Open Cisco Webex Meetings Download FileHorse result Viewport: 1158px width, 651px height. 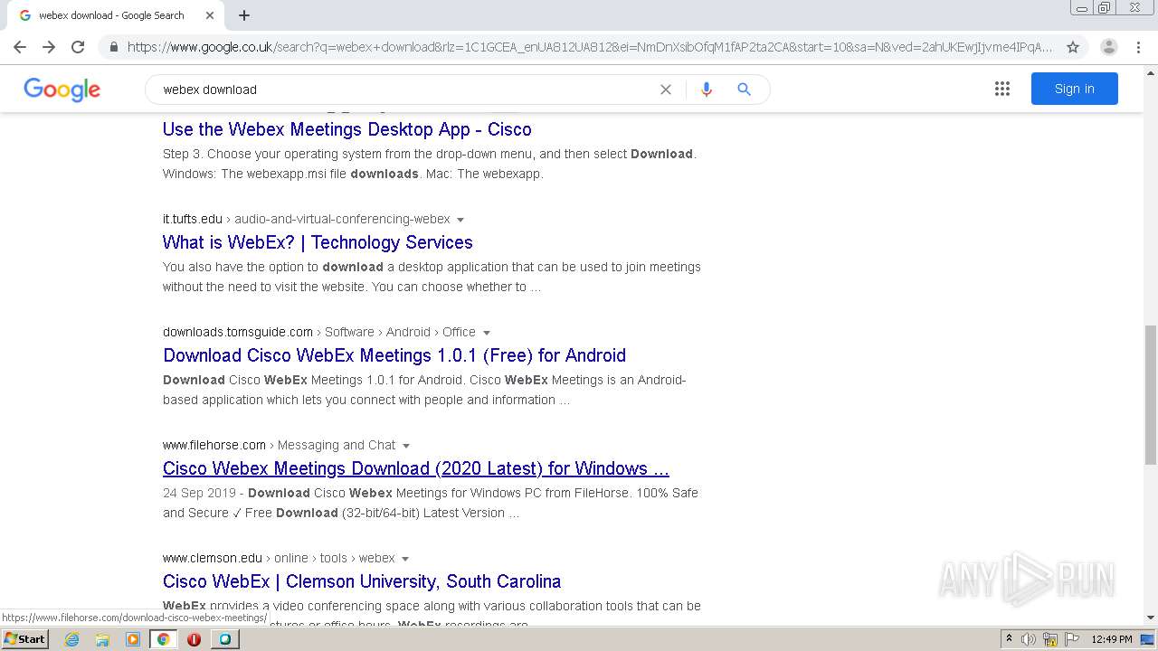pos(416,468)
